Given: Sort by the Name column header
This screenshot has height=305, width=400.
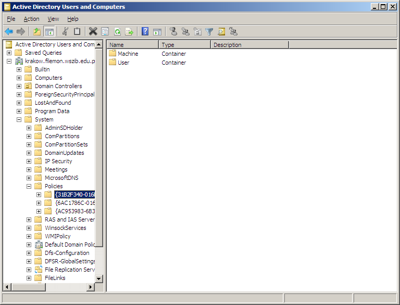Looking at the screenshot, I should [133, 45].
